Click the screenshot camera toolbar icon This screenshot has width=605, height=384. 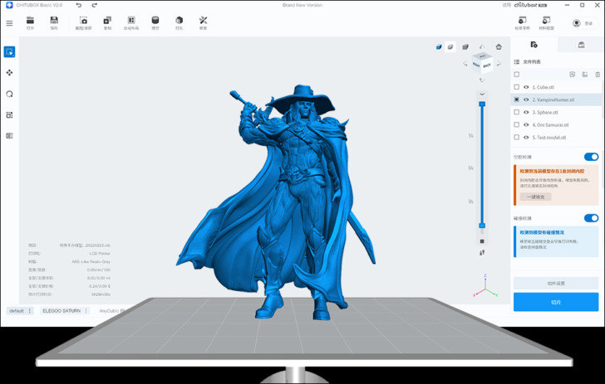tap(83, 21)
